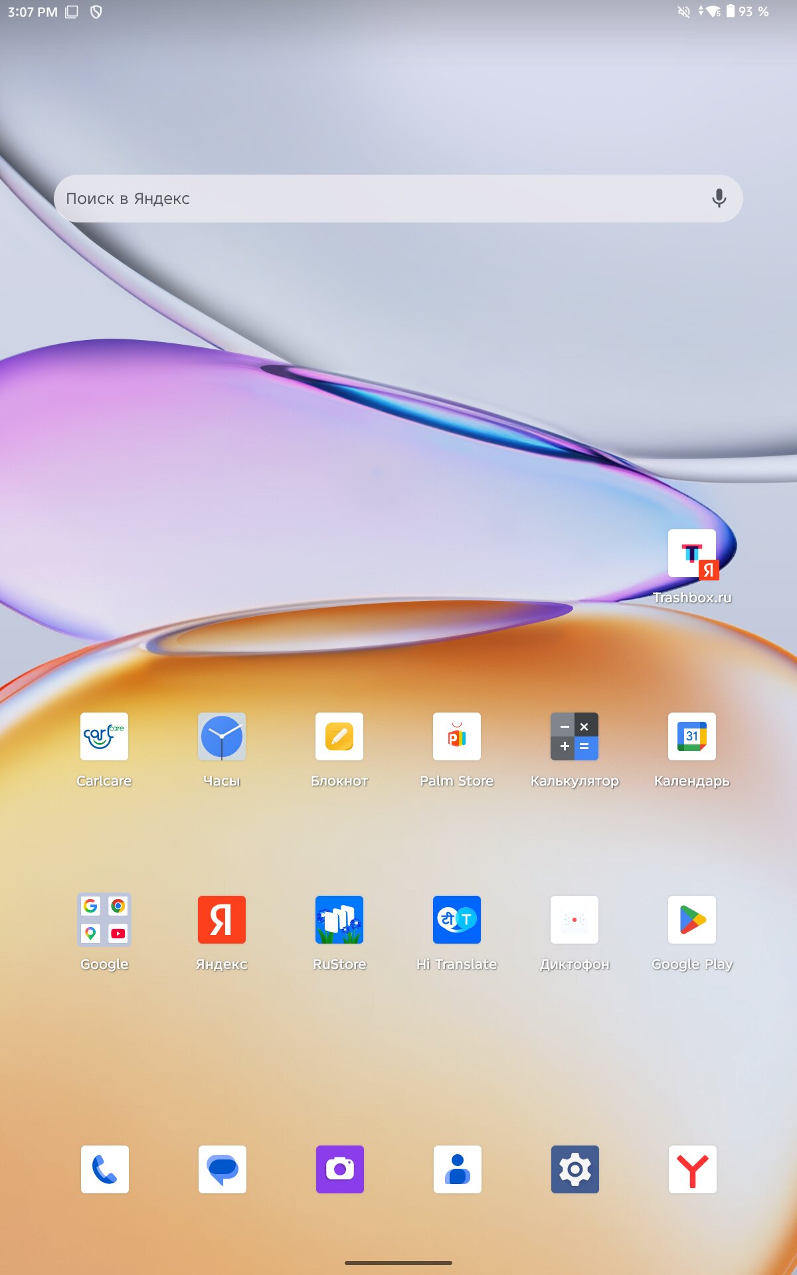Launch the Яндекс app
The height and width of the screenshot is (1275, 797).
222,920
